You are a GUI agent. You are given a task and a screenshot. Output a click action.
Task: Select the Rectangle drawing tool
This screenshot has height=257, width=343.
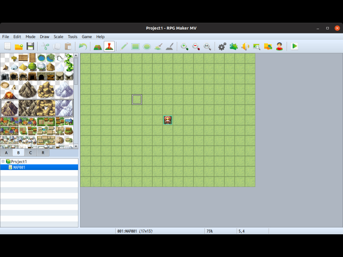tap(136, 46)
